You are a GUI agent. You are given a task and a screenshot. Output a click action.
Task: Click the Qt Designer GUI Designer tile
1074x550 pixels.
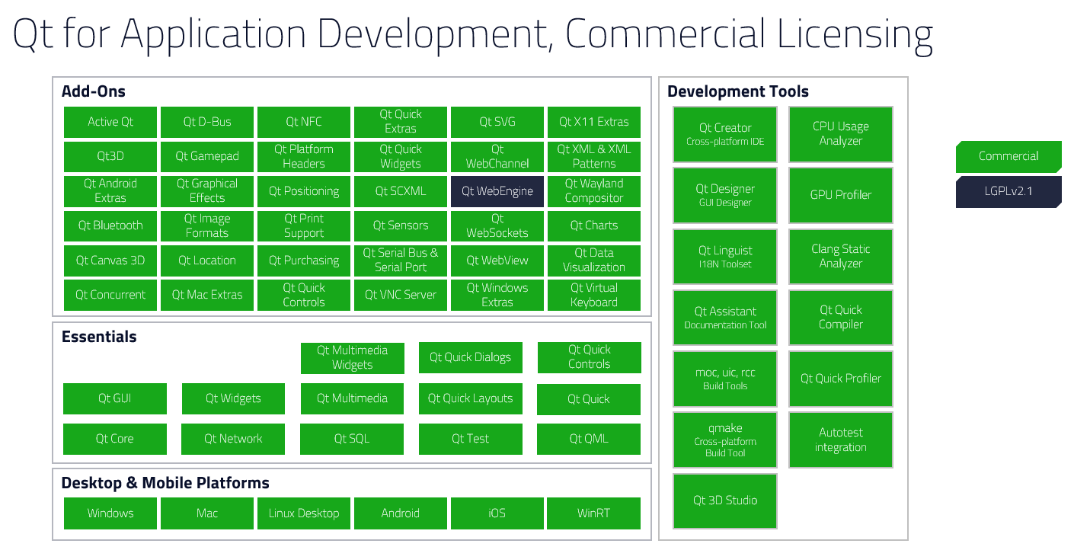coord(724,195)
